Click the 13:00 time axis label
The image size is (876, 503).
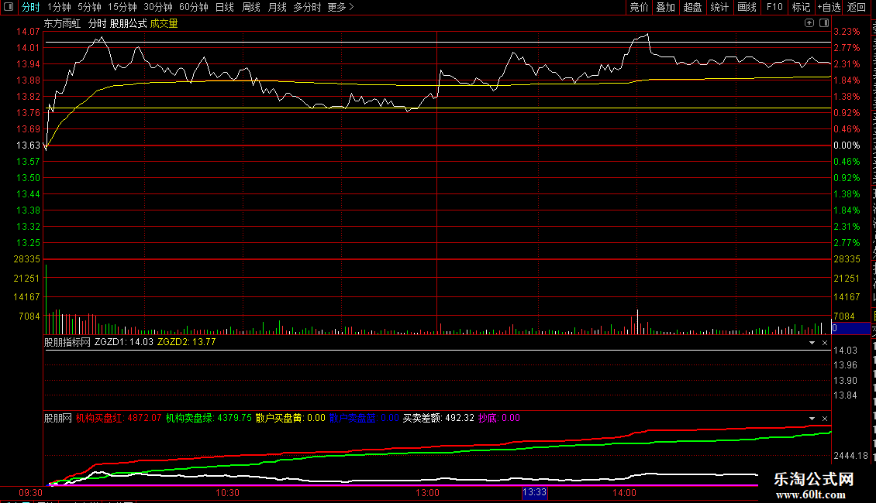pos(427,492)
